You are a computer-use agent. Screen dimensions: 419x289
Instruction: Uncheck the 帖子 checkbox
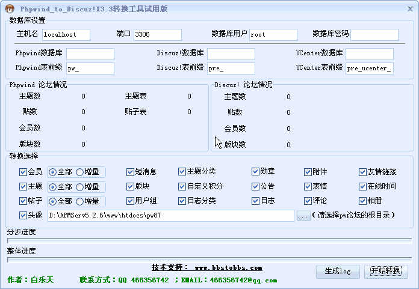(x=23, y=201)
